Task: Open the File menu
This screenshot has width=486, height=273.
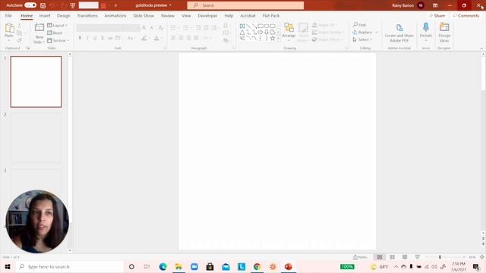Action: click(x=8, y=15)
